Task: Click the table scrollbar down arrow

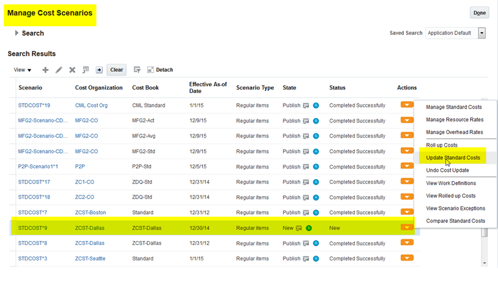Action: (484, 263)
